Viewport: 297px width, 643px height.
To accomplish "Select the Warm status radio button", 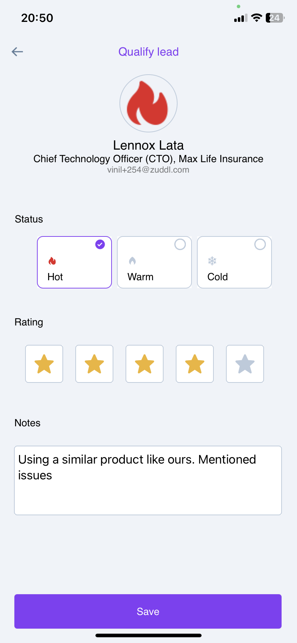I will 180,244.
